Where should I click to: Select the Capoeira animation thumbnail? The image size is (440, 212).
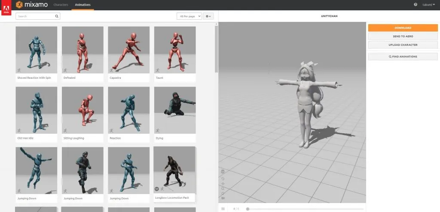[x=129, y=50]
